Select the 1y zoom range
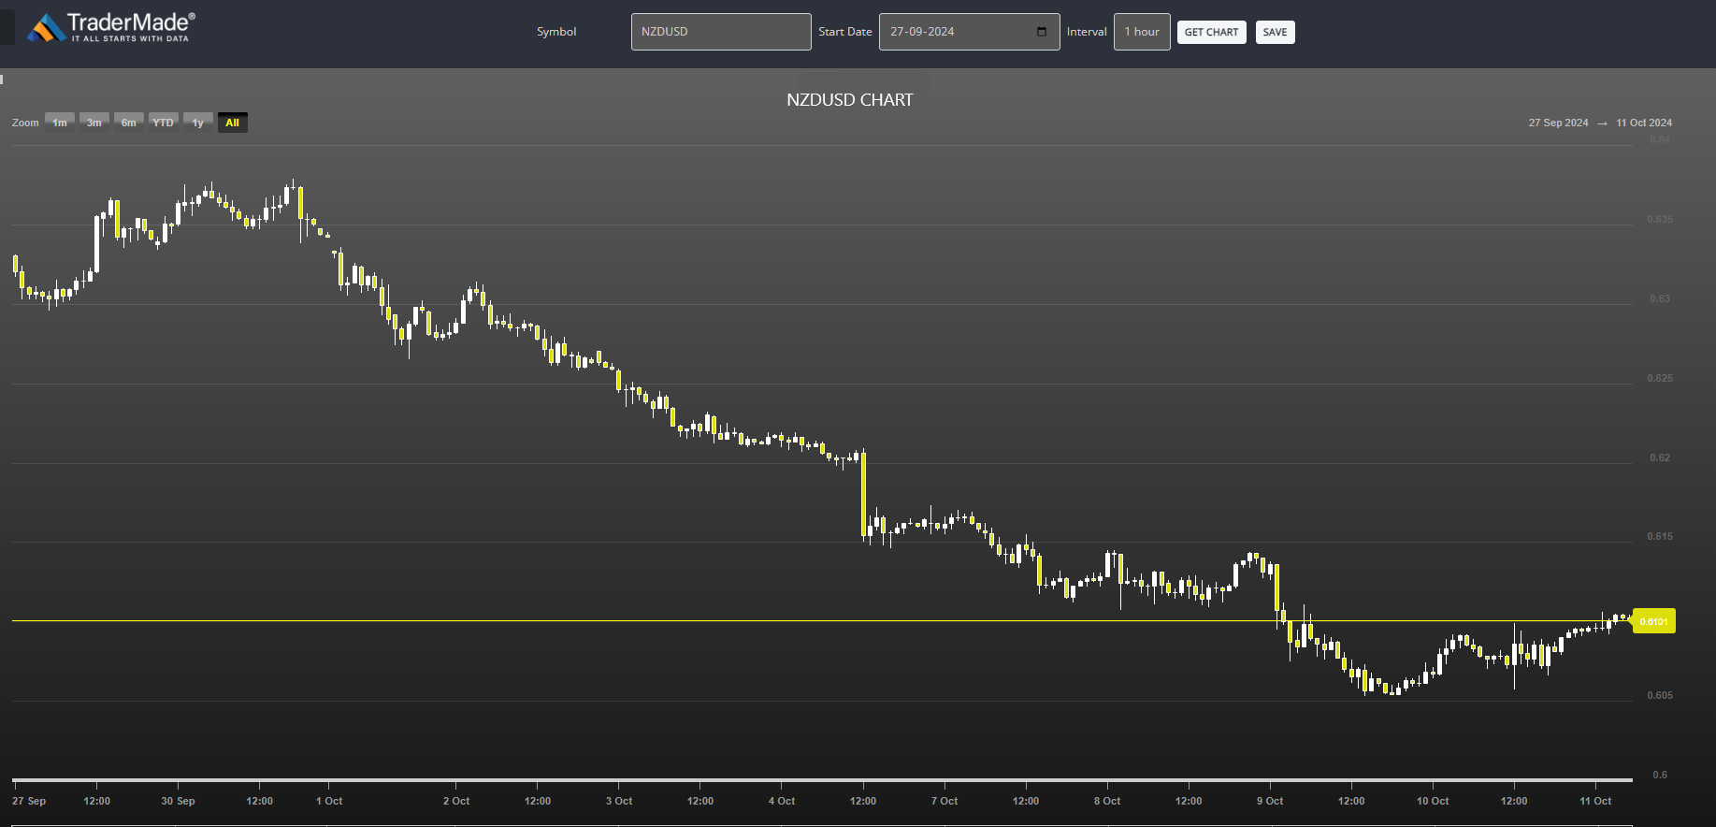 click(x=198, y=123)
